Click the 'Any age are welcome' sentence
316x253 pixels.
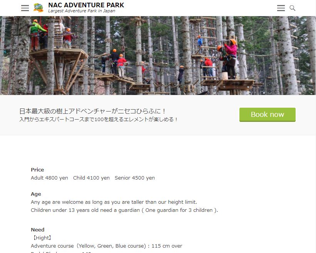coord(114,202)
